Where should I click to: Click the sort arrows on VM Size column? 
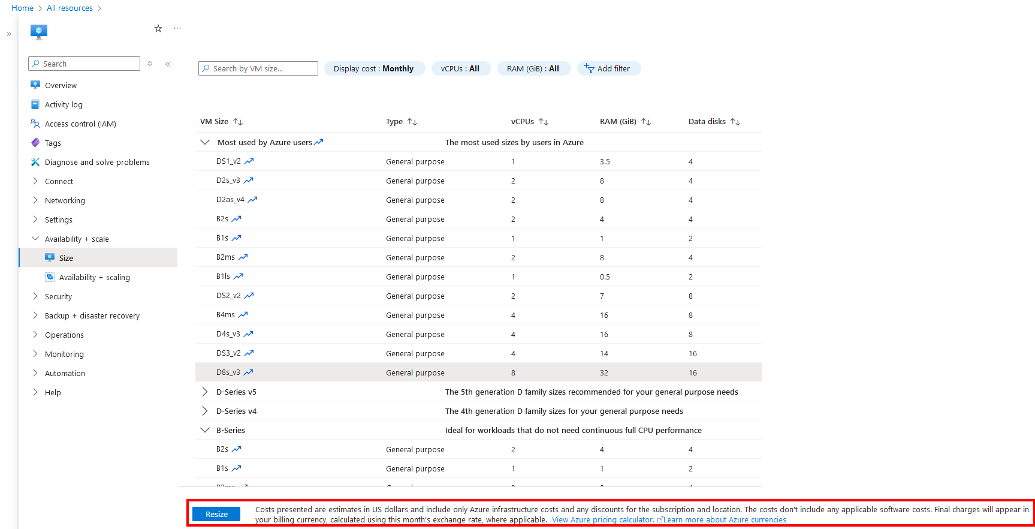coord(238,122)
